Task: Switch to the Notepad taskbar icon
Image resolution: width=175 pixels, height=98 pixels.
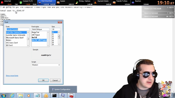Action: [x=37, y=96]
